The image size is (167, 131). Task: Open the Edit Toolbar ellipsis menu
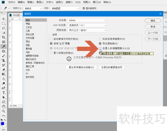[x=3, y=116]
